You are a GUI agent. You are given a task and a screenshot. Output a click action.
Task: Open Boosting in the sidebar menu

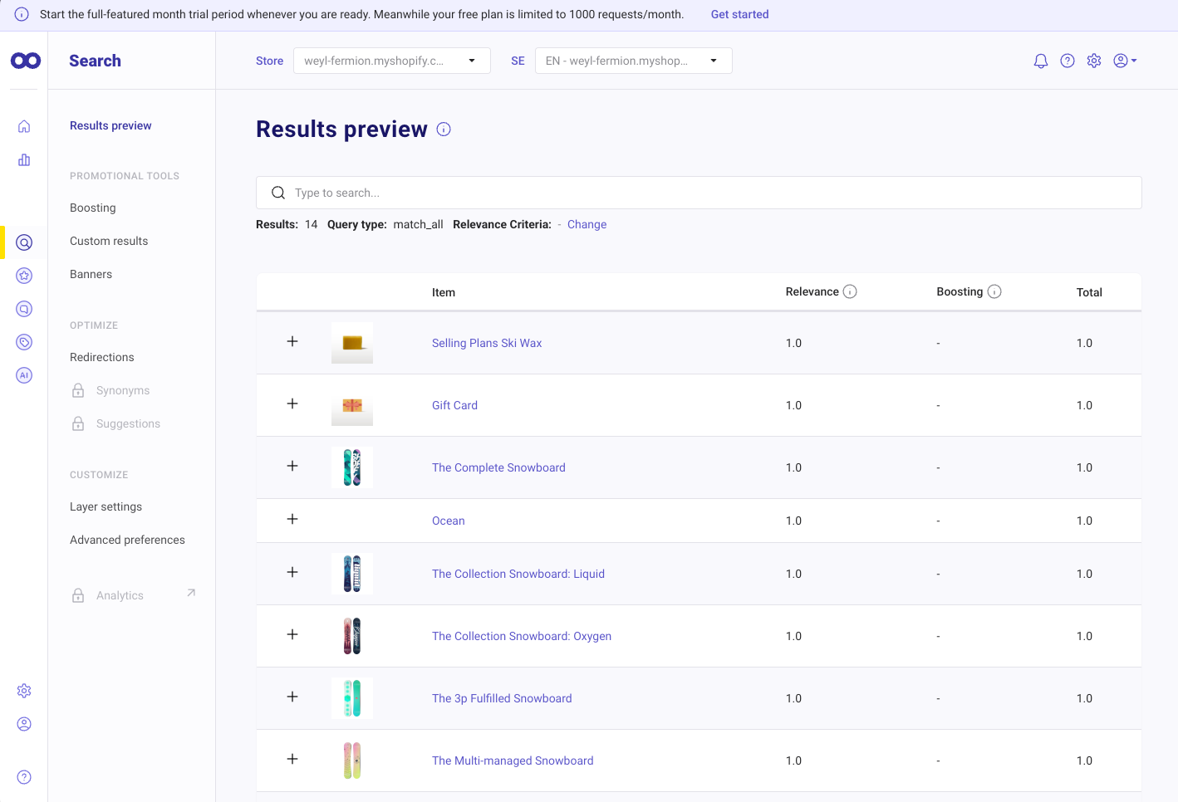pyautogui.click(x=93, y=208)
